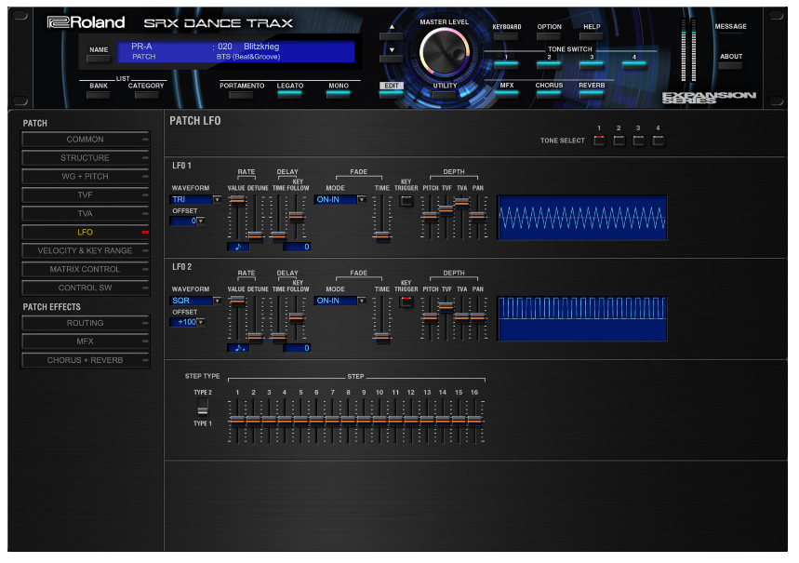The height and width of the screenshot is (563, 799).
Task: Select Tone 1 button
Action: [599, 141]
